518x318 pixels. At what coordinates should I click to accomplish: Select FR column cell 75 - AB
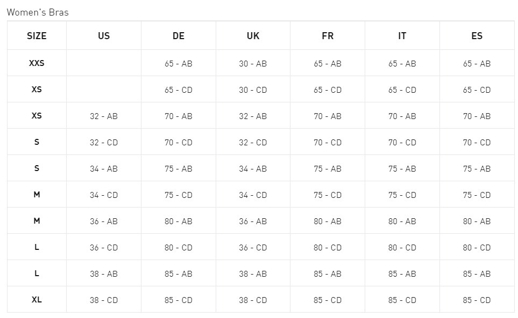point(328,168)
